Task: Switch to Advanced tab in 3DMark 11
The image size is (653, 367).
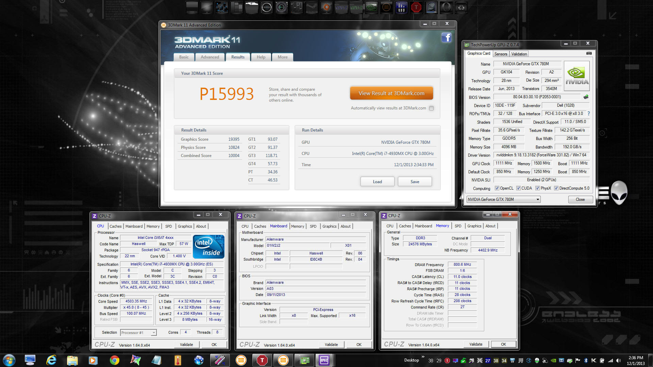Action: 210,57
